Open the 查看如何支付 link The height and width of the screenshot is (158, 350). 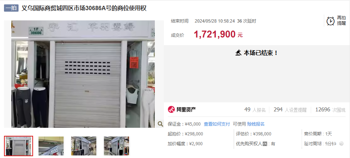tap(217, 124)
